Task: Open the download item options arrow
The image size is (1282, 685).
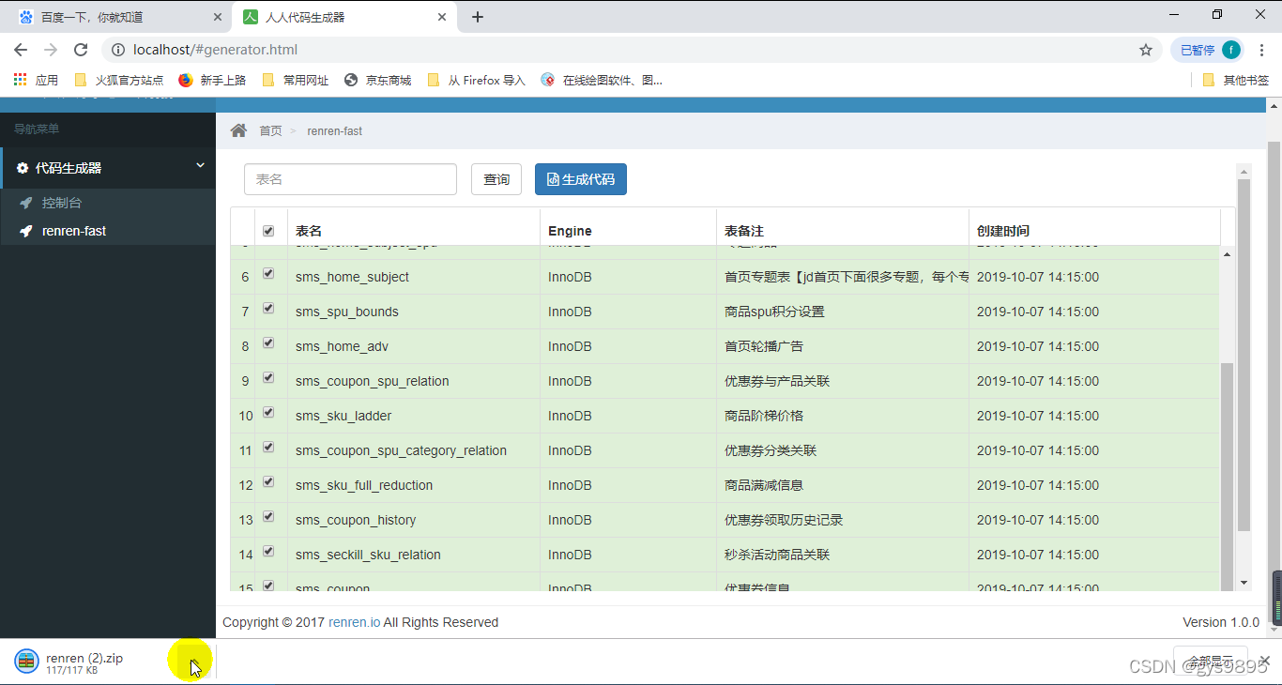Action: tap(194, 661)
